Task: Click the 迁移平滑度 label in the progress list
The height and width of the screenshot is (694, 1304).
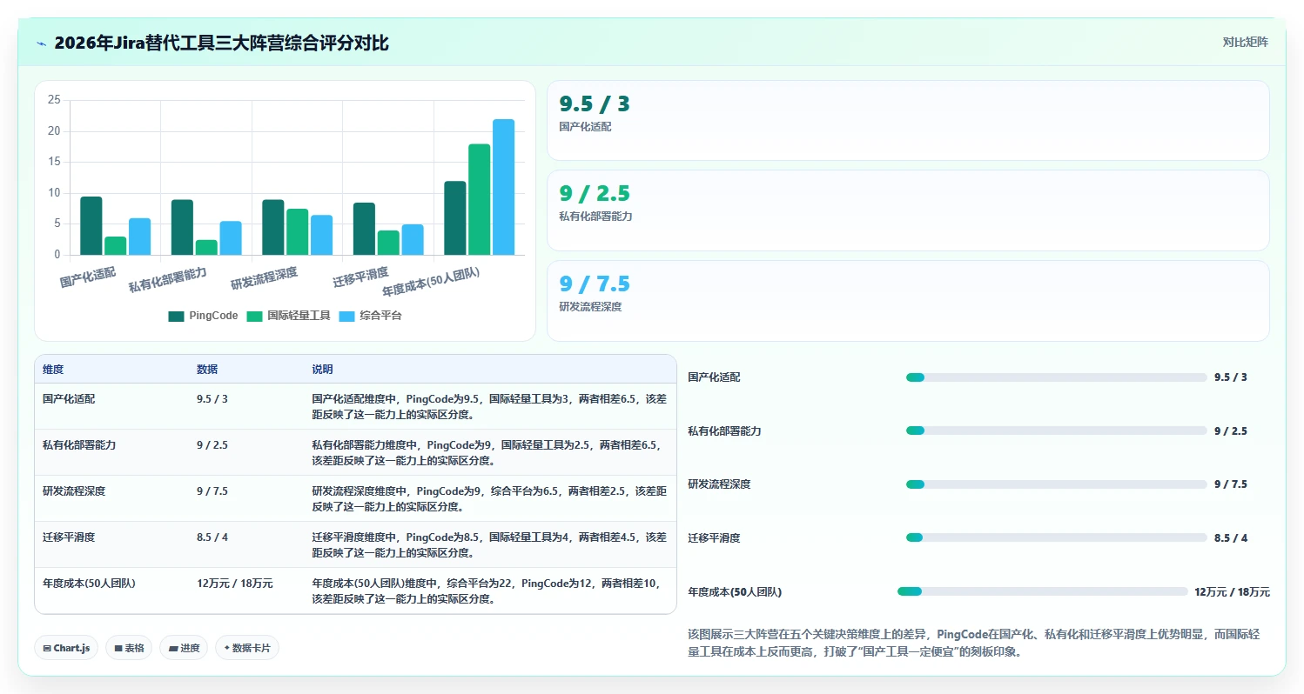Action: point(714,538)
